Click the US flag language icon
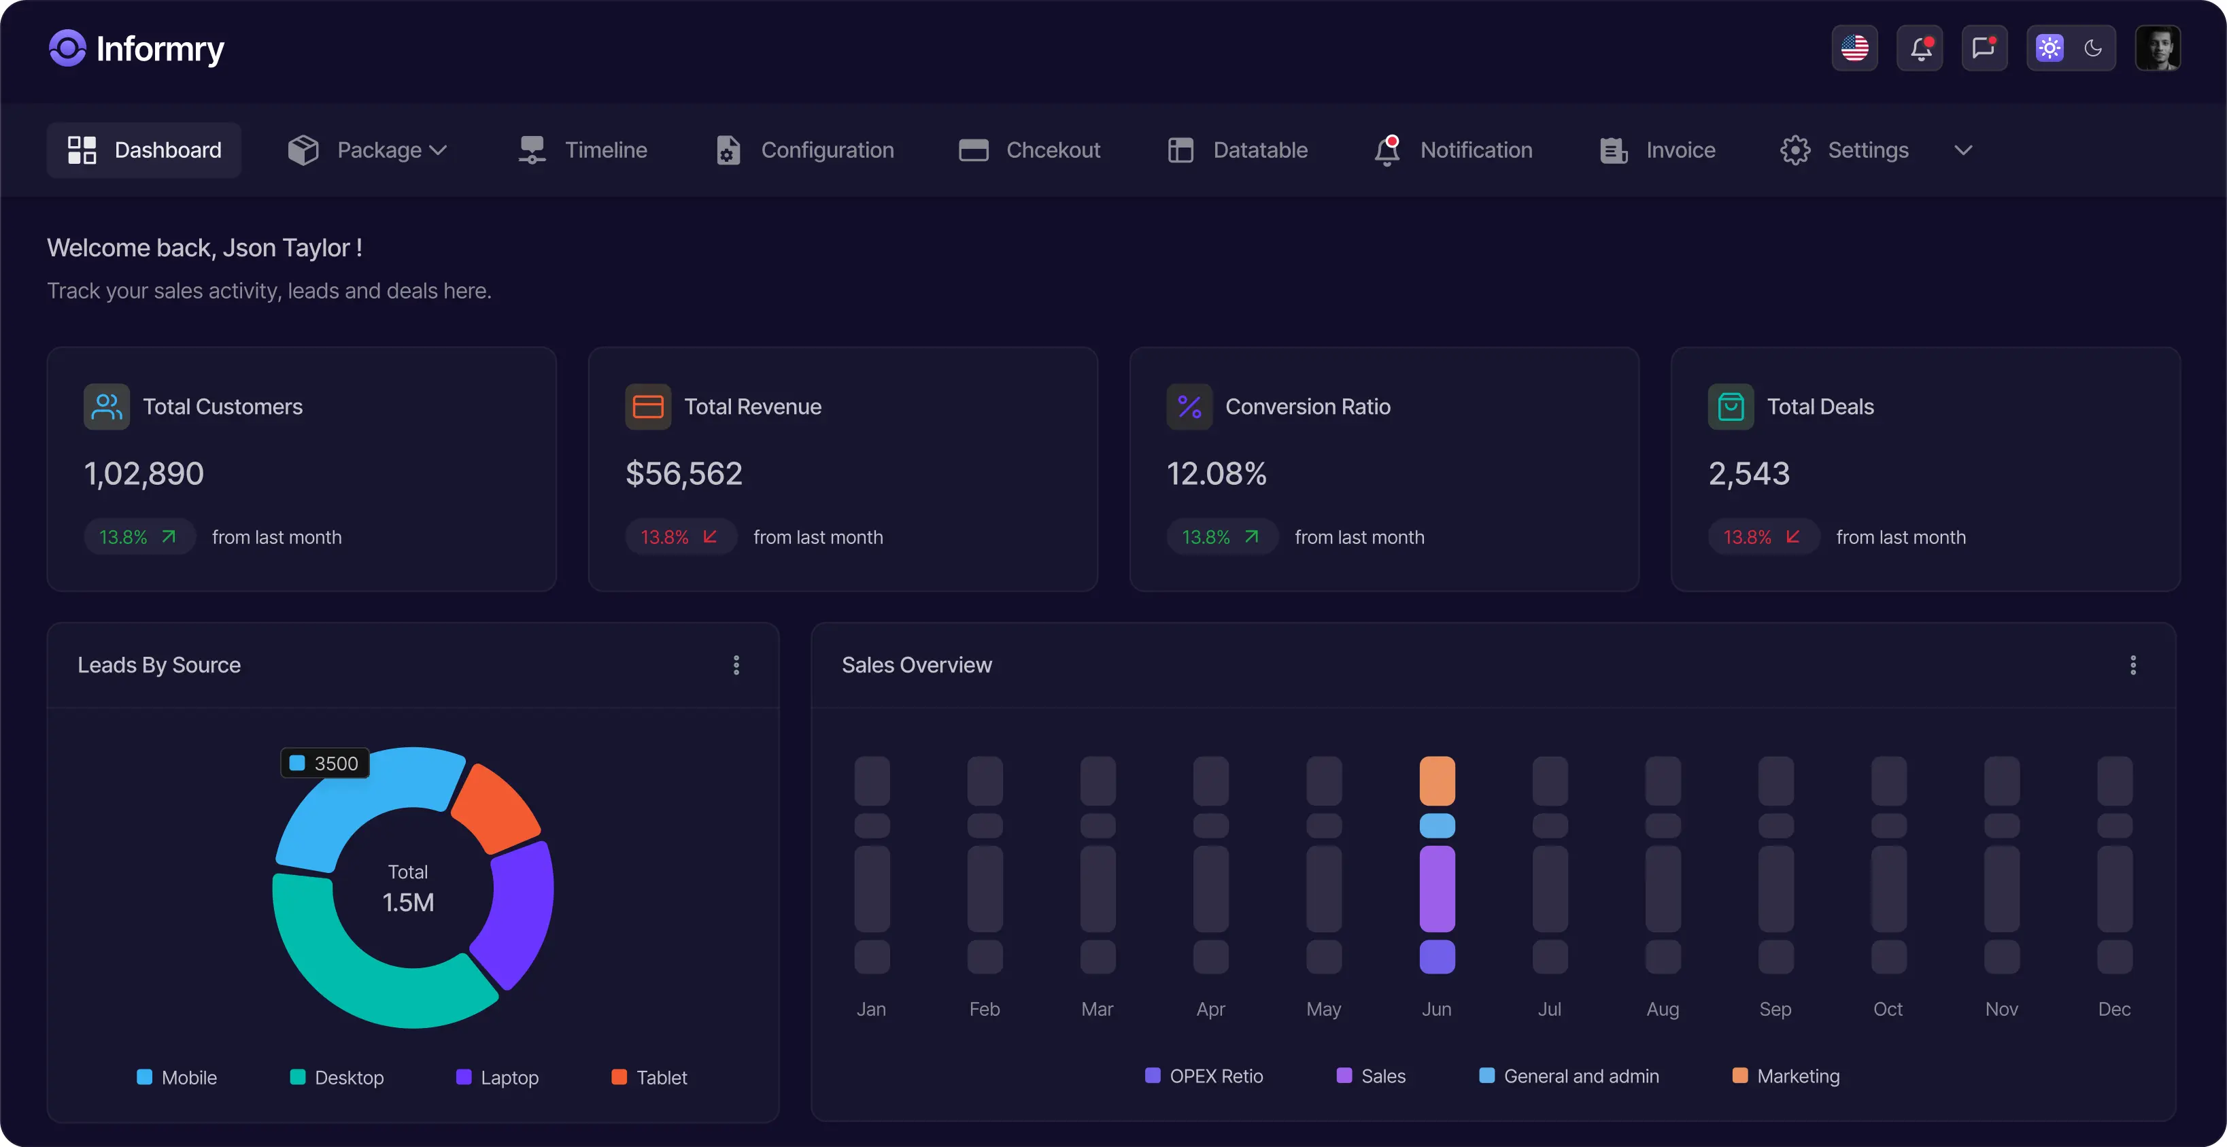 coord(1854,48)
